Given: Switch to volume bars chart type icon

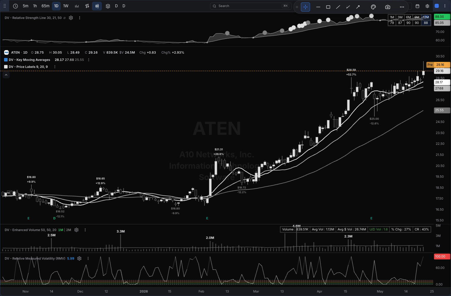Looking at the screenshot, I should [77, 6].
